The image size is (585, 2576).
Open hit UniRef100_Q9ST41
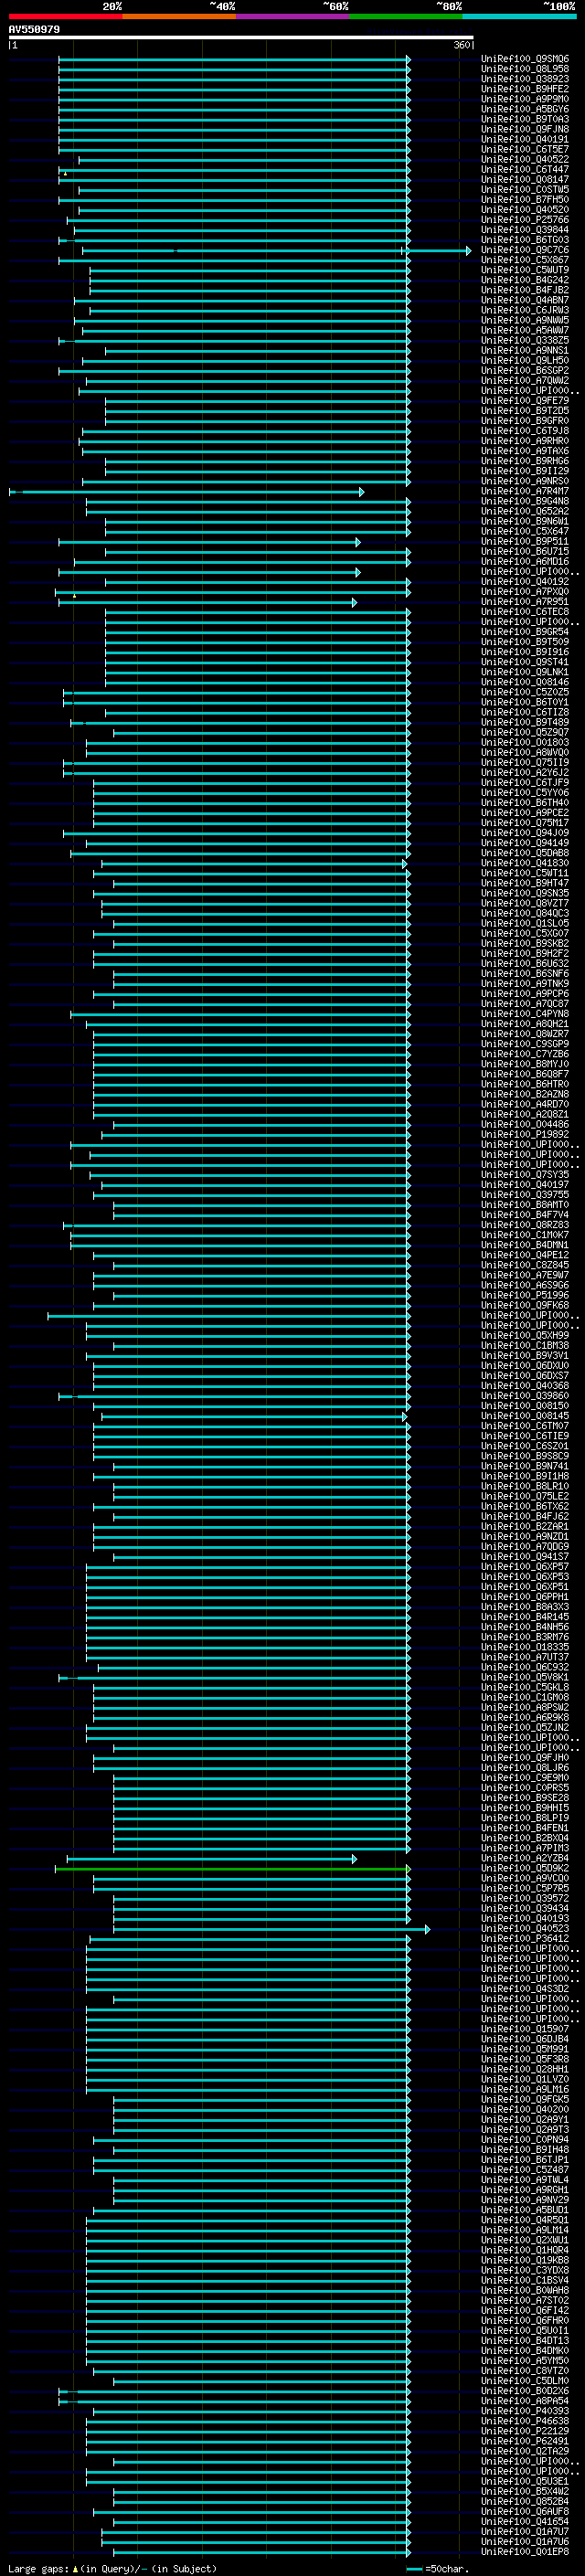click(525, 662)
